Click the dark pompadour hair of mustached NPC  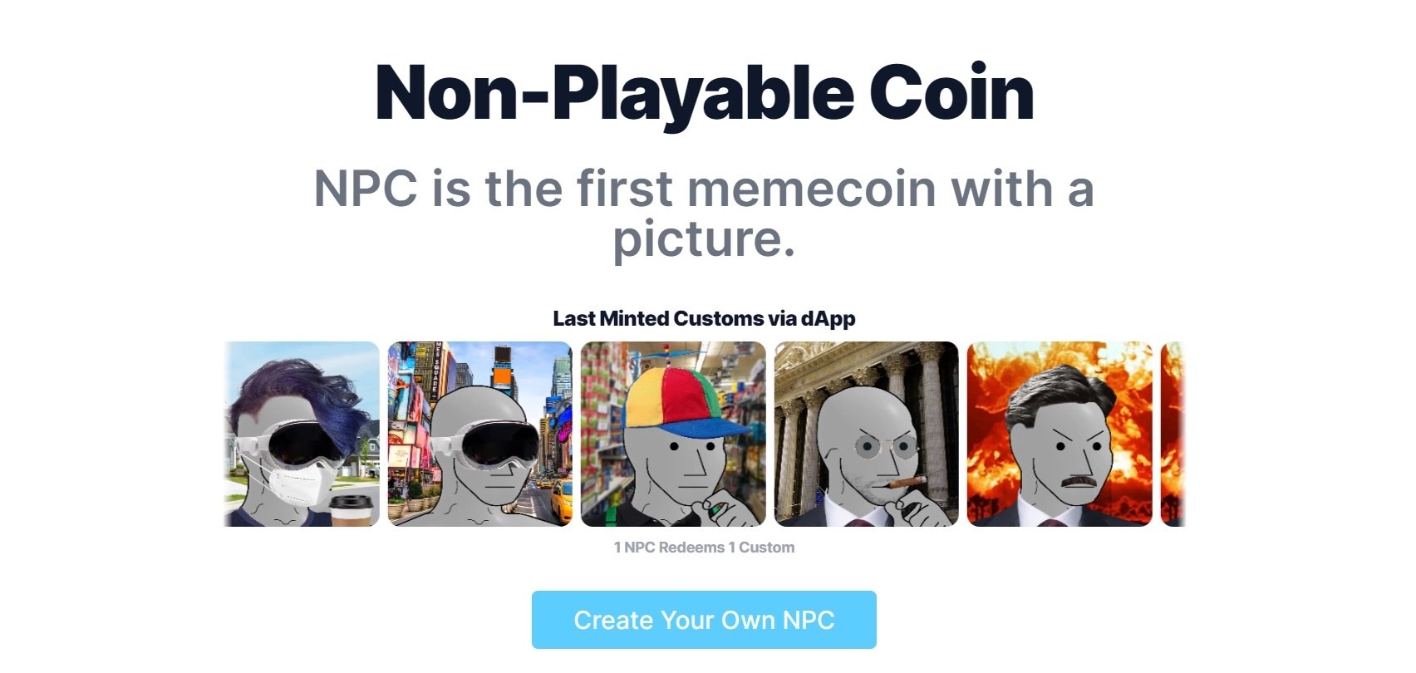click(1058, 394)
